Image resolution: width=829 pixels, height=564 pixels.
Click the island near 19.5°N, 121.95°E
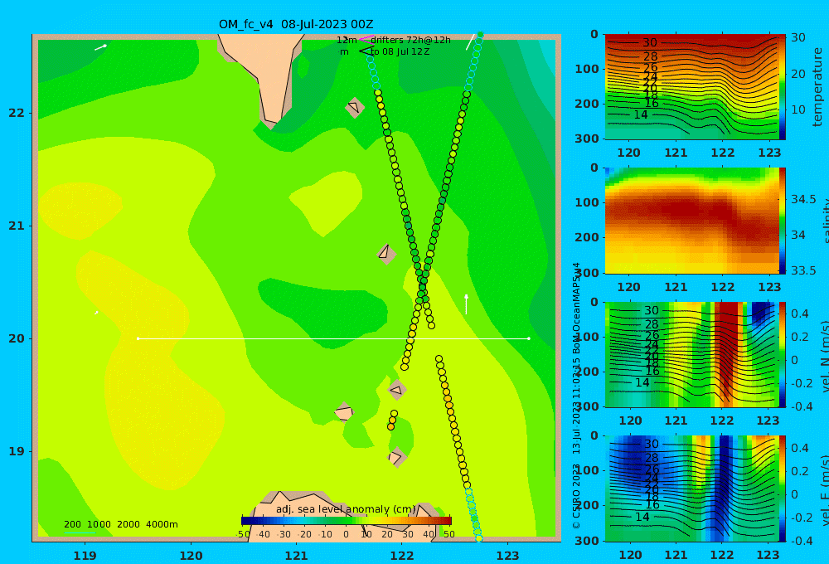click(396, 390)
